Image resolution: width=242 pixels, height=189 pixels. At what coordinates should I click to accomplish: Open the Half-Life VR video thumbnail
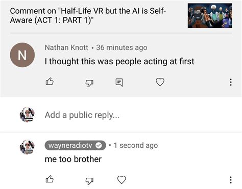point(210,16)
